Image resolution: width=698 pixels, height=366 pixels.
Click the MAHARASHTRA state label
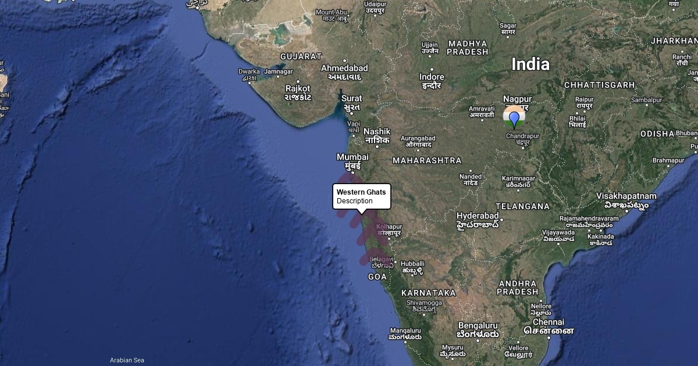[427, 160]
